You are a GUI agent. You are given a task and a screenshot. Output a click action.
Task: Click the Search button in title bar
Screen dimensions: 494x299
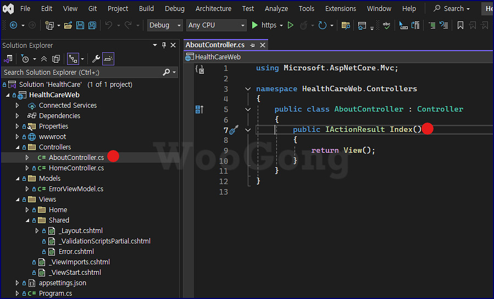click(x=452, y=8)
